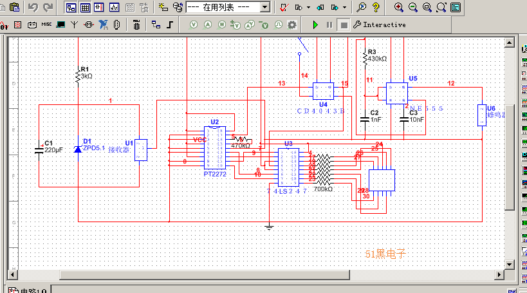527x293 pixels.
Task: Zoom out of the schematic
Action: point(413,7)
